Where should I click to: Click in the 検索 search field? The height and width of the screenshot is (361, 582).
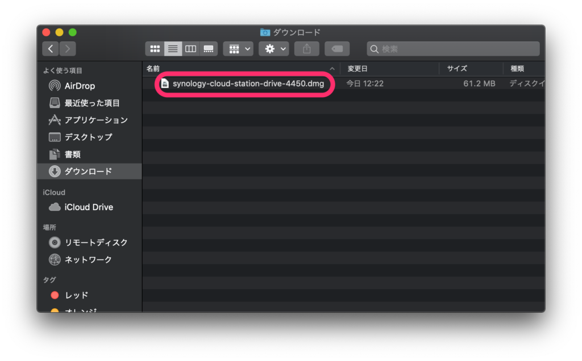pyautogui.click(x=455, y=49)
